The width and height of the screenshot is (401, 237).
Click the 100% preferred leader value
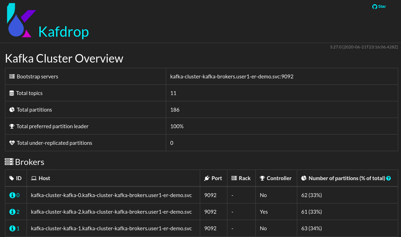(177, 126)
